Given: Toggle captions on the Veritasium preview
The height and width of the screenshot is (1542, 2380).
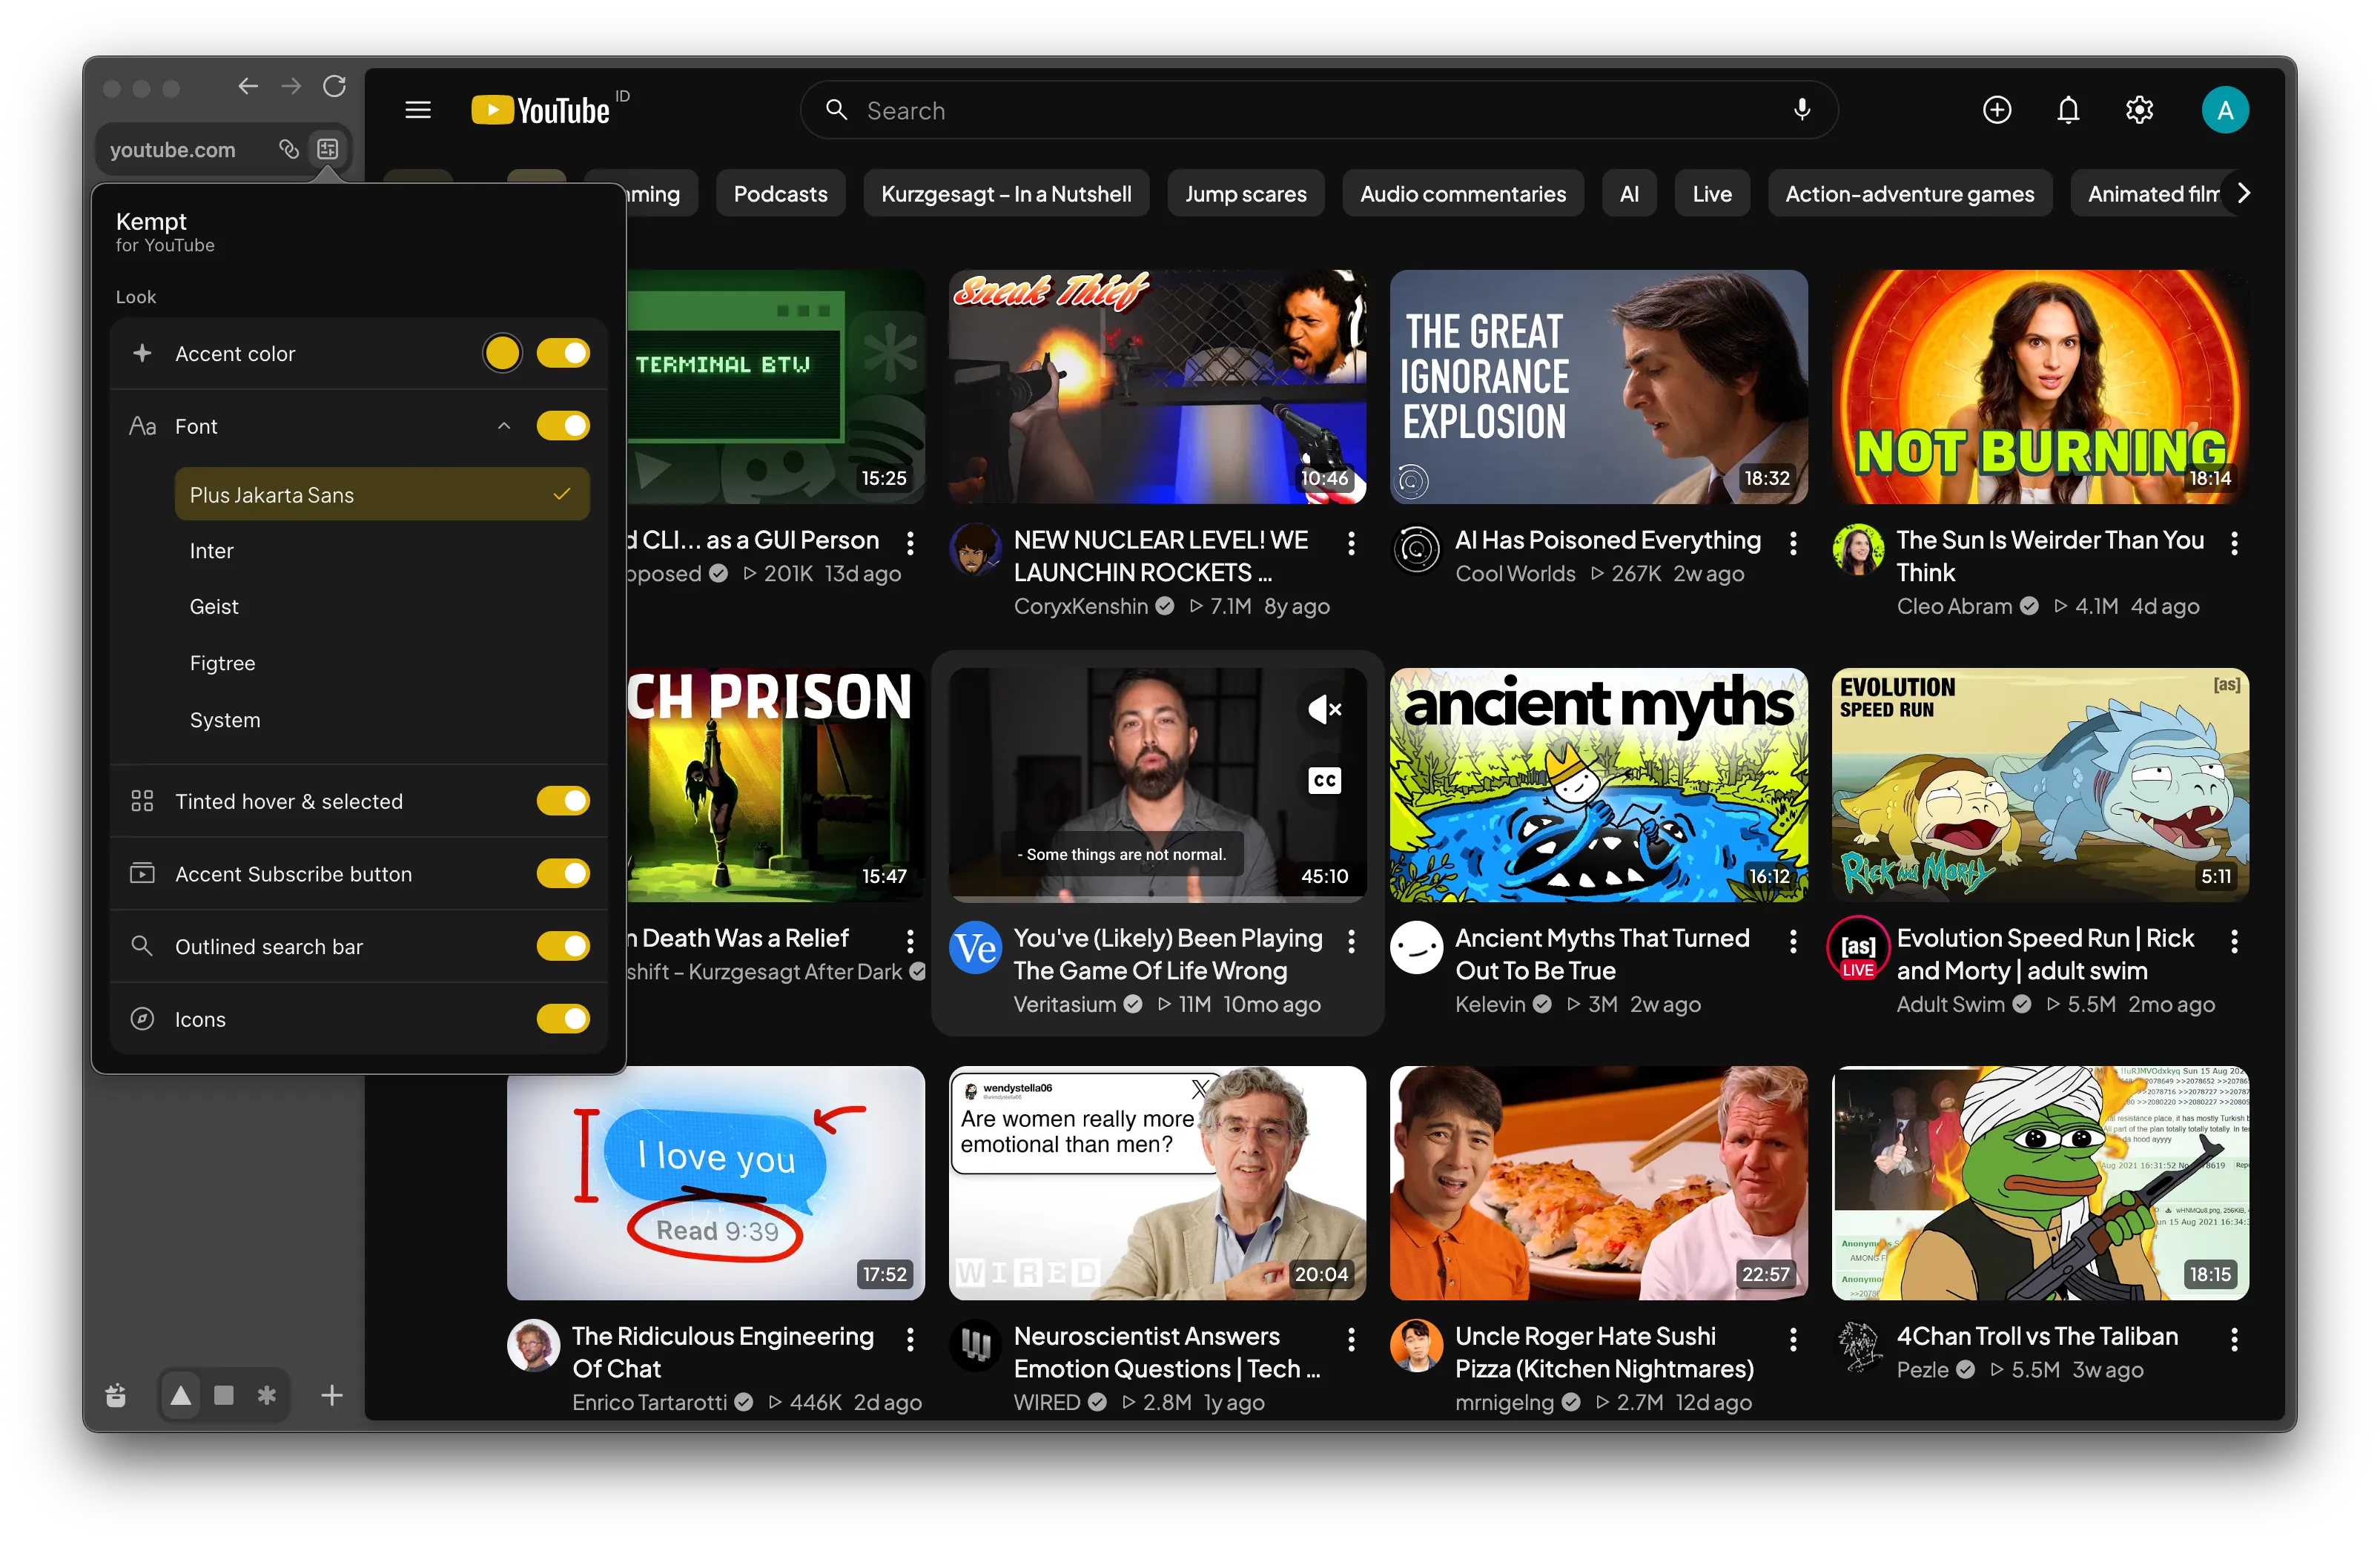Looking at the screenshot, I should click(1325, 781).
